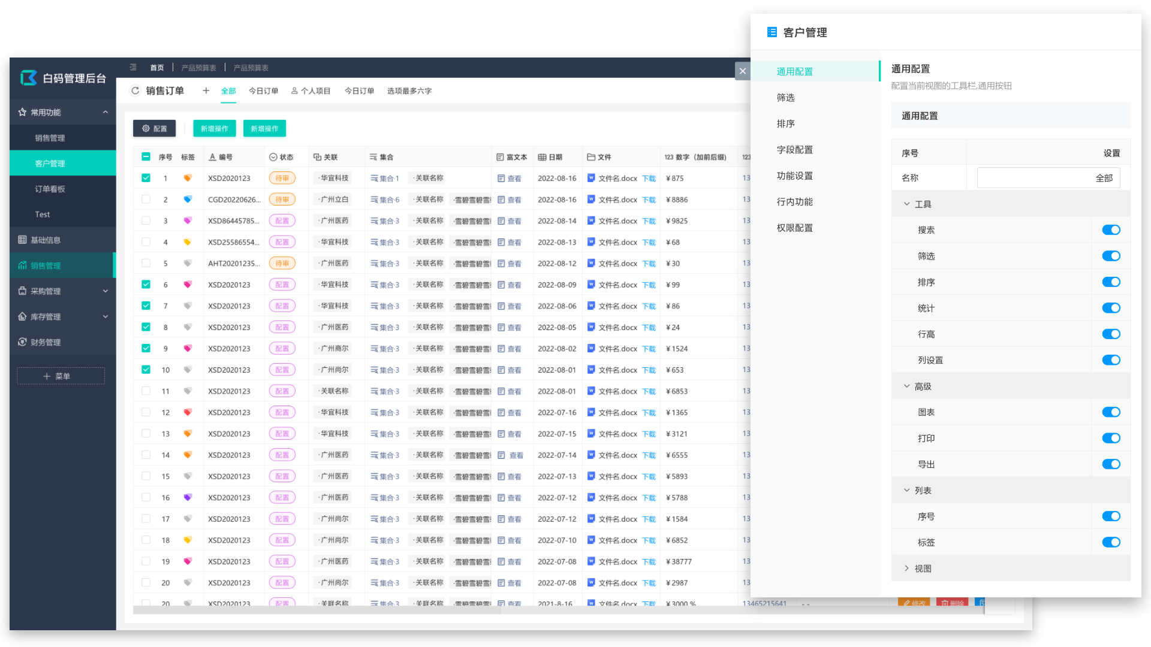Screen dimensions: 1151x647
Task: Click 下载 link in row 1
Action: (x=649, y=179)
